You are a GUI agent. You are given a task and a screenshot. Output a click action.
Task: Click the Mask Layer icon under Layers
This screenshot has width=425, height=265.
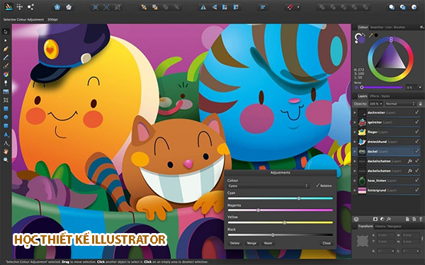(x=375, y=219)
